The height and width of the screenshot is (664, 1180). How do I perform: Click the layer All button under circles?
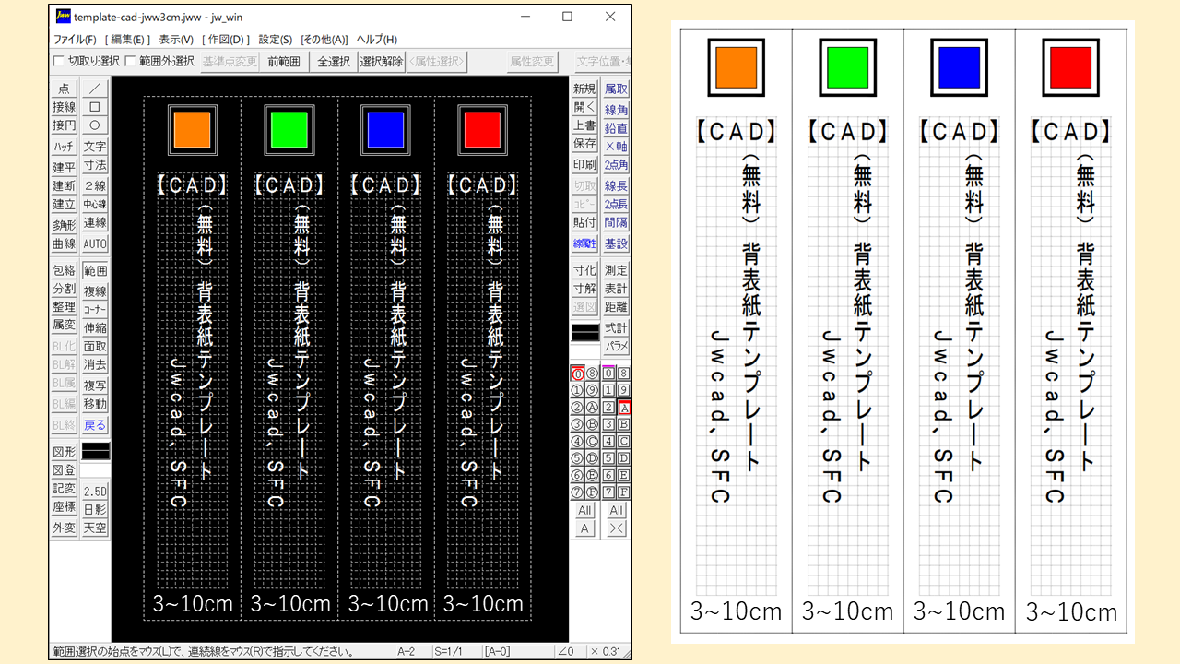(x=584, y=511)
